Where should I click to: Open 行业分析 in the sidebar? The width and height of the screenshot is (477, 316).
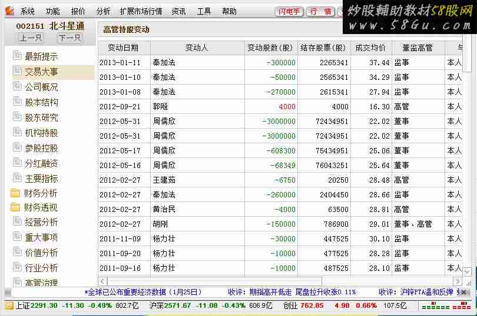41,268
